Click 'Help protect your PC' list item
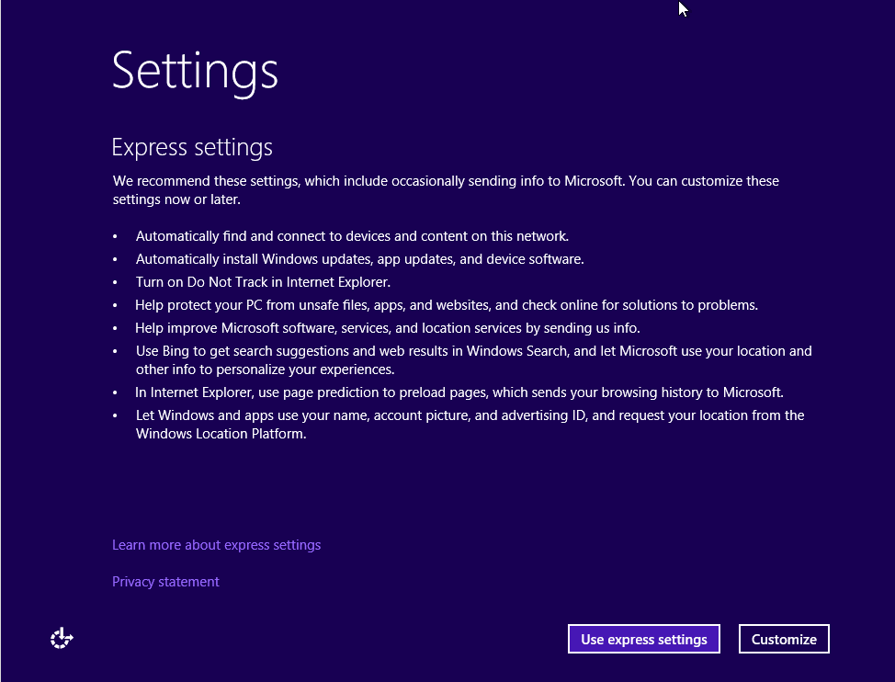This screenshot has width=895, height=682. (x=447, y=305)
